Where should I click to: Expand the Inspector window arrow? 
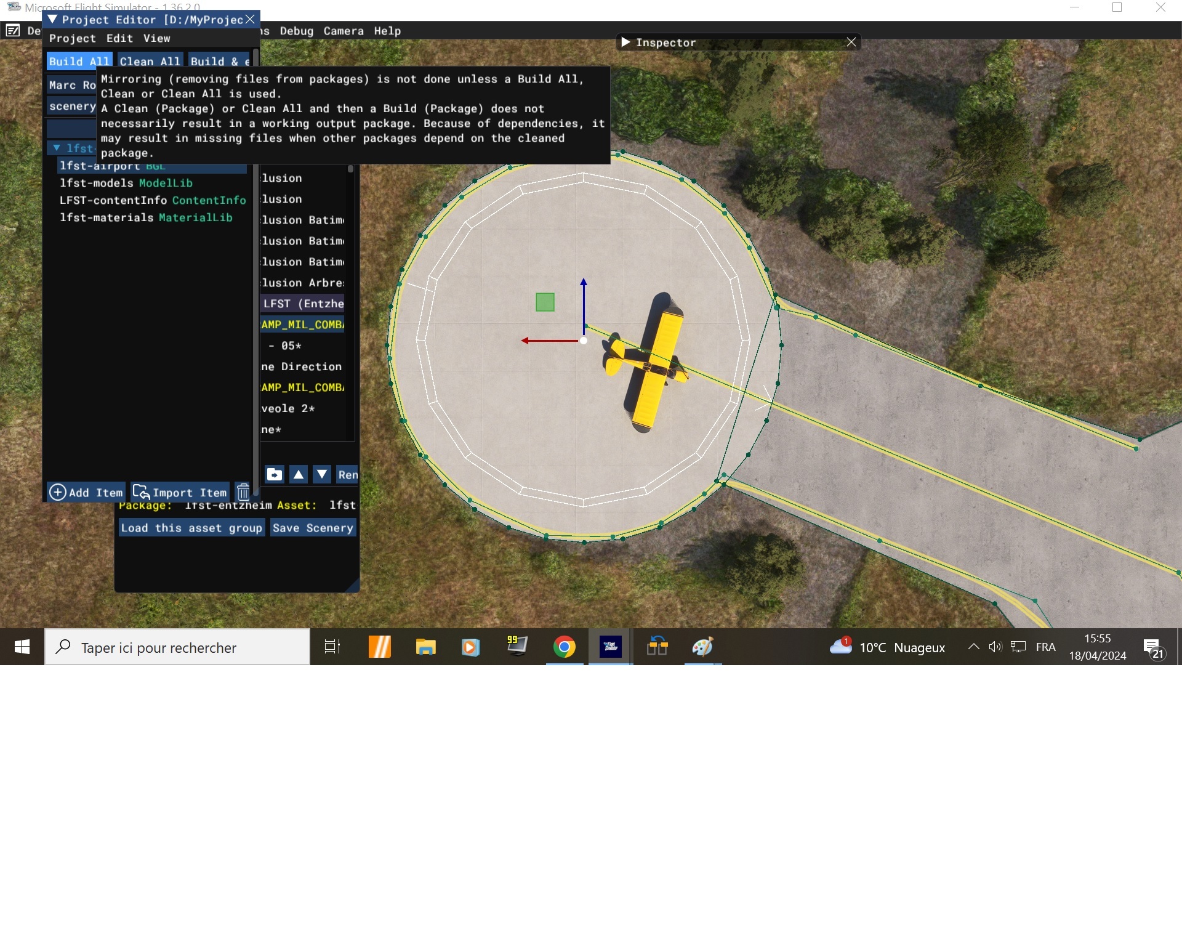tap(625, 42)
